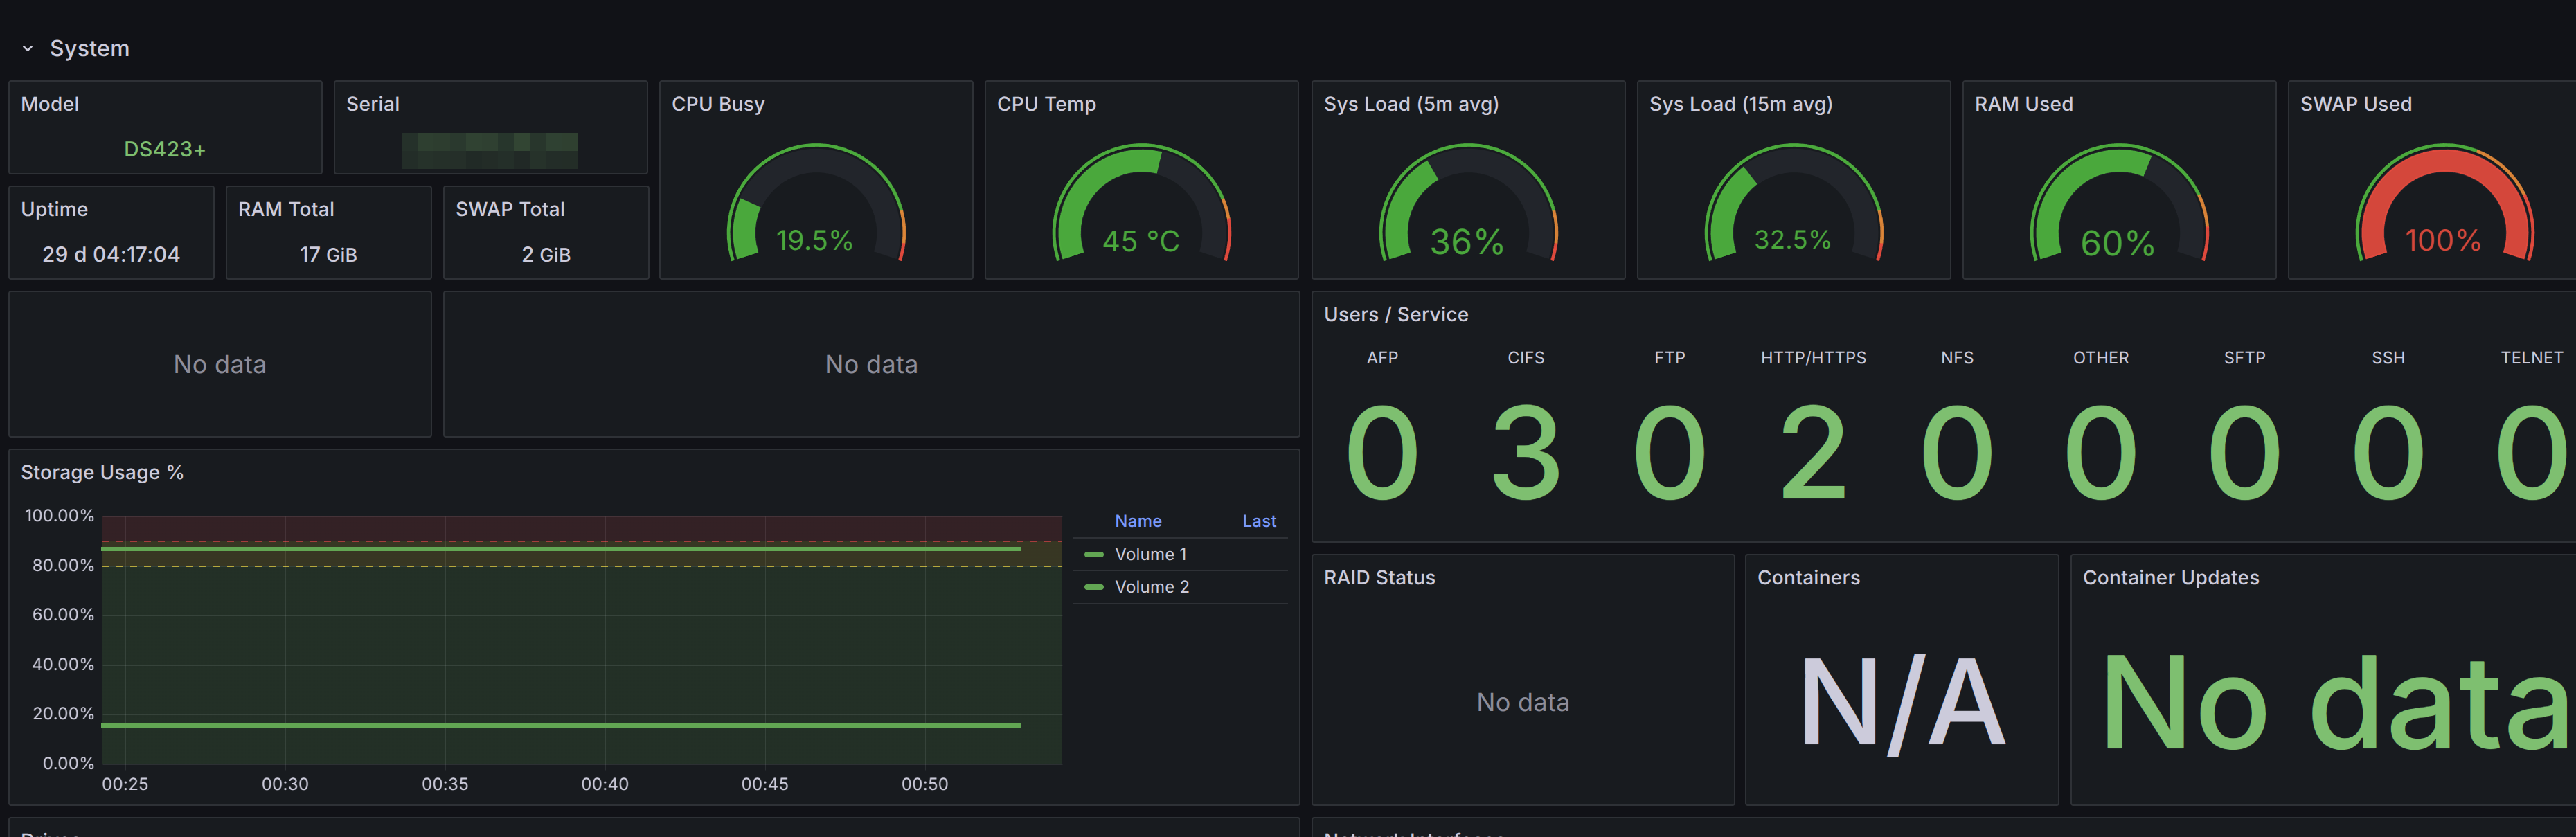Toggle Volume 1 series in legend

click(x=1151, y=554)
